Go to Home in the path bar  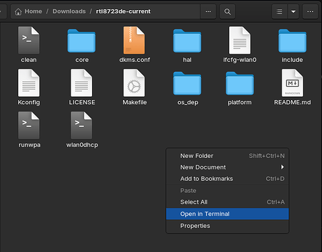(x=28, y=11)
